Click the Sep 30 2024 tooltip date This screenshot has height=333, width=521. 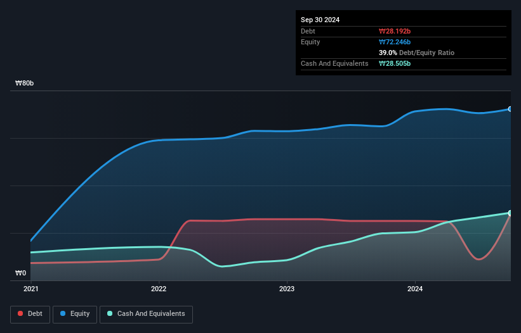(320, 20)
